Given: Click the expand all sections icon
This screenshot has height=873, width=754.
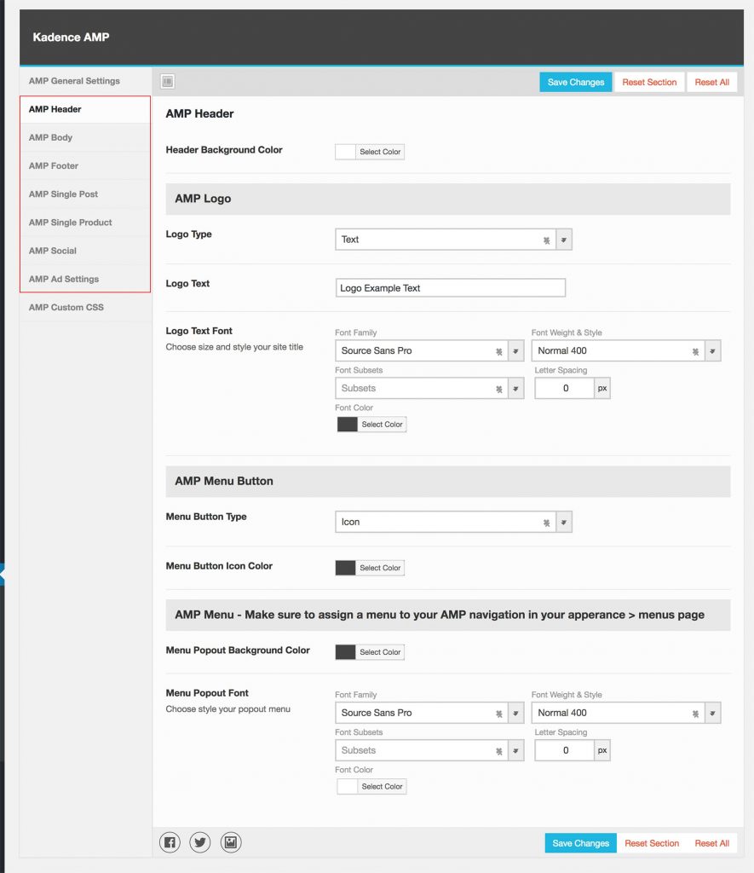Looking at the screenshot, I should [x=168, y=81].
